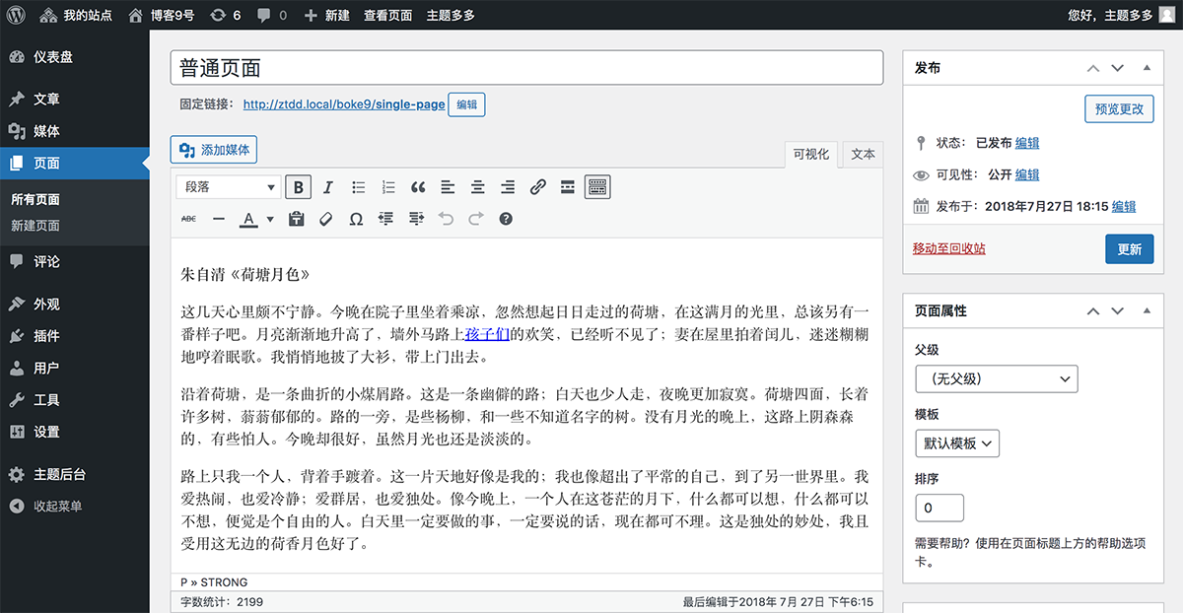The height and width of the screenshot is (613, 1183).
Task: Open the template dropdown 默认模板
Action: tap(957, 443)
